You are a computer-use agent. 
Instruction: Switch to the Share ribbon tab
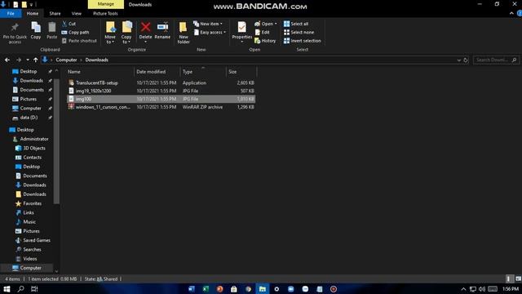coord(55,13)
